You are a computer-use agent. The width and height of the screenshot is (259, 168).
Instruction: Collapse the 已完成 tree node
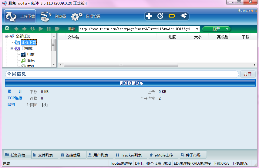click(x=12, y=48)
